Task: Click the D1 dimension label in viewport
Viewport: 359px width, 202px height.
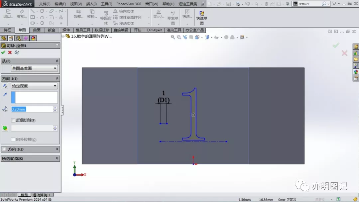Action: (164, 100)
